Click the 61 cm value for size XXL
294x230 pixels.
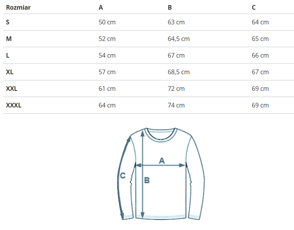coord(107,89)
